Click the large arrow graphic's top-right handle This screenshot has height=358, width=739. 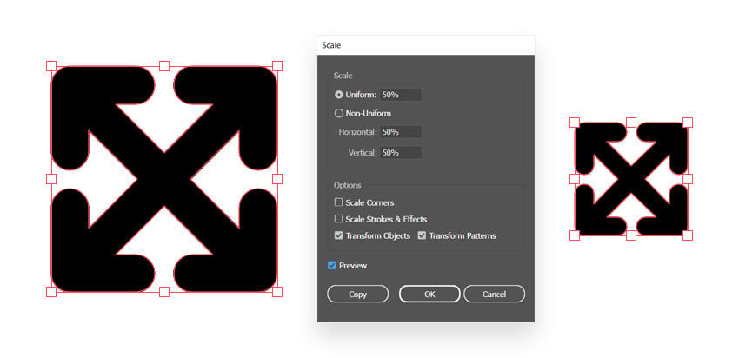(x=277, y=66)
